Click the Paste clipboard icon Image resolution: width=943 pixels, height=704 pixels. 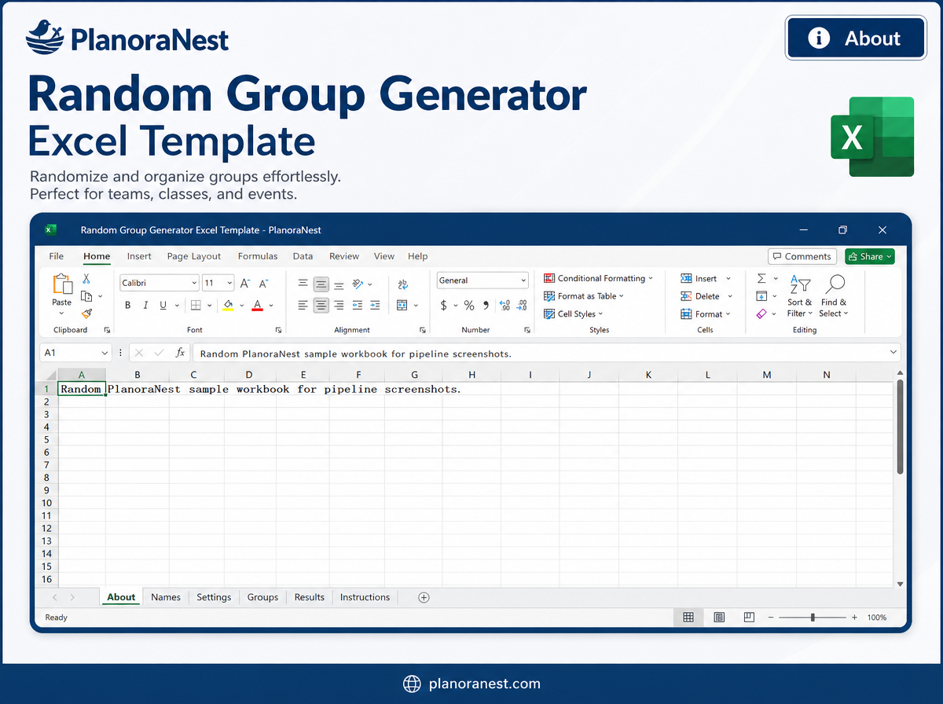[62, 284]
